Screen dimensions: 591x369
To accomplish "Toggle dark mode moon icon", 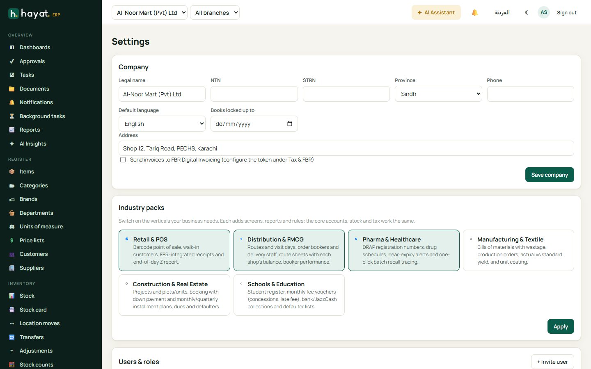I will click(x=527, y=13).
